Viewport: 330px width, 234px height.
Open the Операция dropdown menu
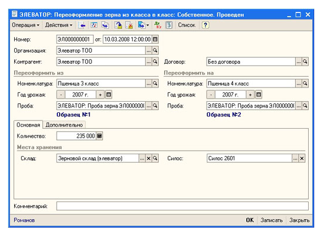coord(25,25)
